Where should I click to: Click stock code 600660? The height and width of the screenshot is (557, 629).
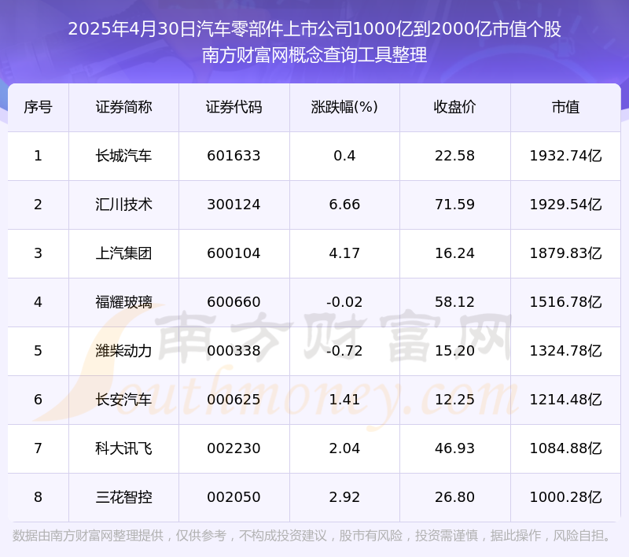[x=234, y=302]
